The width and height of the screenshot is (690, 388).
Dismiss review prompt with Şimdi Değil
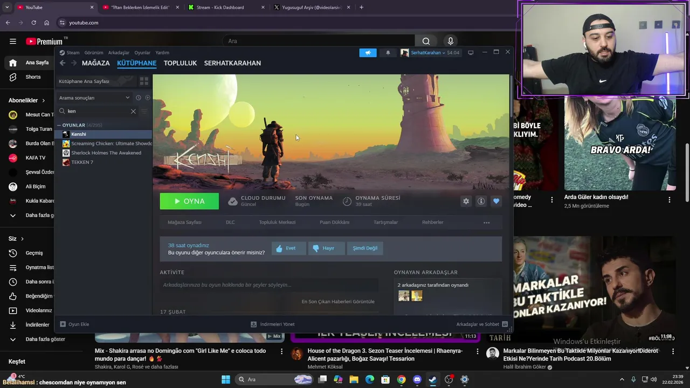click(365, 248)
